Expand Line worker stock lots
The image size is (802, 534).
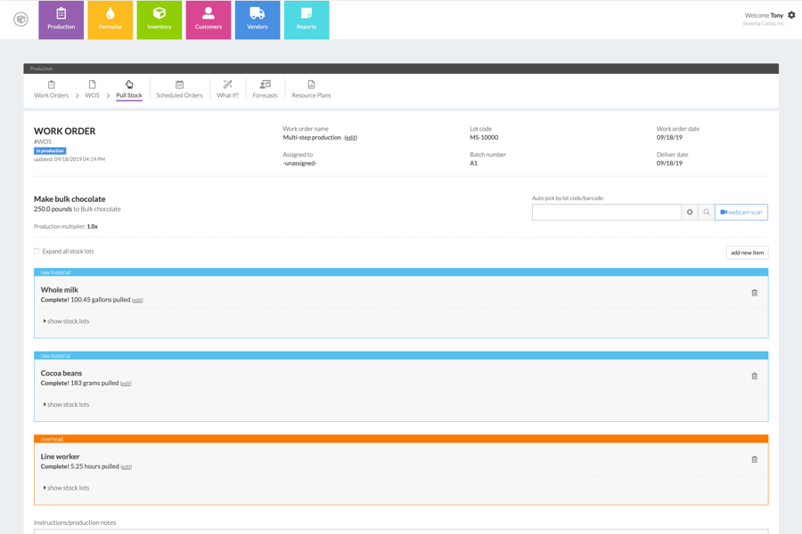click(x=67, y=488)
